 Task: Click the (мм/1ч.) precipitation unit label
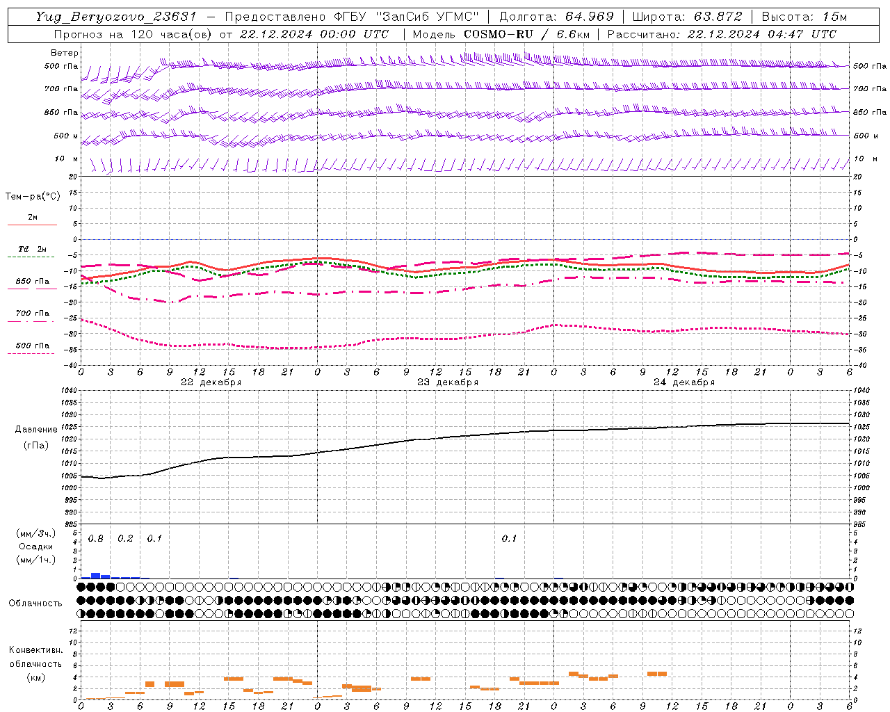pyautogui.click(x=36, y=560)
